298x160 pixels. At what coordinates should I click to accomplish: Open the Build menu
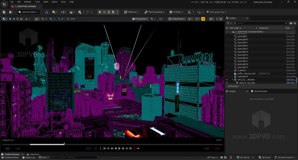[x=46, y=2]
